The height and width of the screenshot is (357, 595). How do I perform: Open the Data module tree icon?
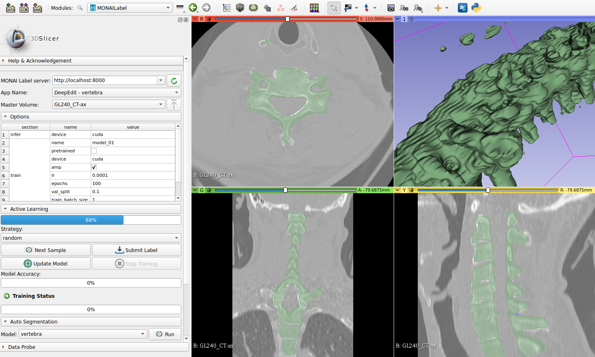tap(227, 8)
